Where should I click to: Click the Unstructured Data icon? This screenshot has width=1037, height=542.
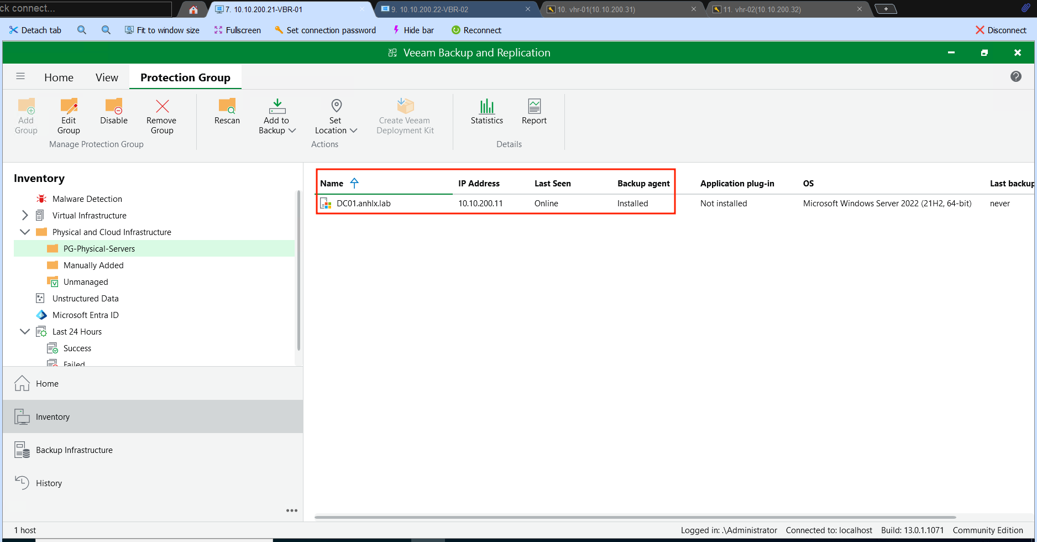pos(40,298)
